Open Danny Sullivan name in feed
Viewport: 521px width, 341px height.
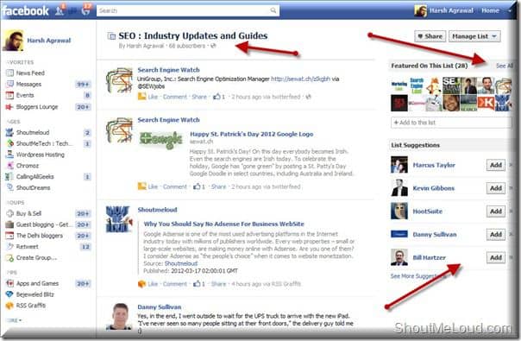tap(160, 307)
